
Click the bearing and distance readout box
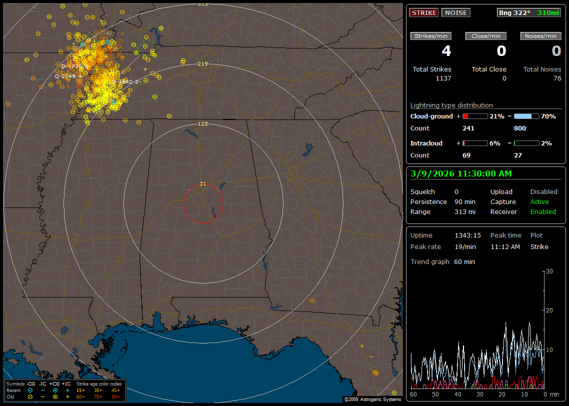(529, 13)
